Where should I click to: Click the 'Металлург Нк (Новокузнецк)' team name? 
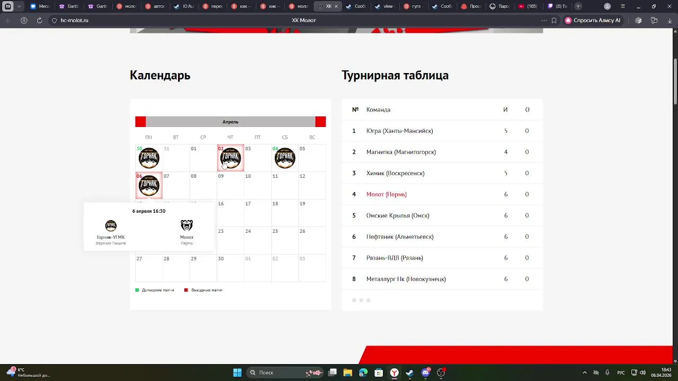click(406, 279)
